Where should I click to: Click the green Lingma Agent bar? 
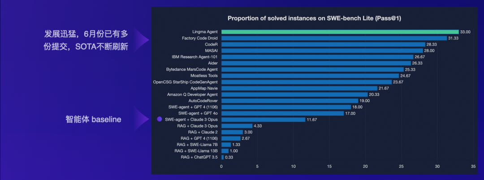point(340,32)
